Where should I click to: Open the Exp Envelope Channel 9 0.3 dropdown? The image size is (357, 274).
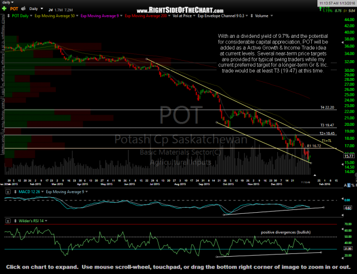tap(247, 16)
